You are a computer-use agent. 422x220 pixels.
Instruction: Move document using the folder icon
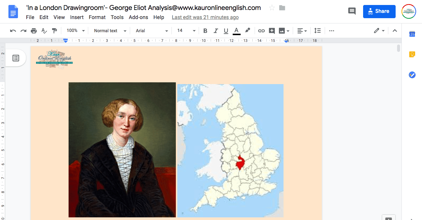(282, 8)
